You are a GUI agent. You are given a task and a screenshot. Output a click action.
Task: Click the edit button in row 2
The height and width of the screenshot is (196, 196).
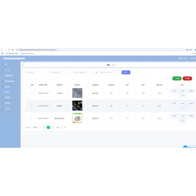(182, 103)
